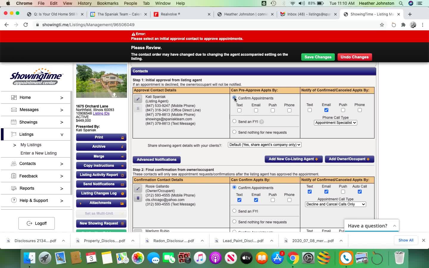
Task: Click Show All downloads
Action: (406, 240)
